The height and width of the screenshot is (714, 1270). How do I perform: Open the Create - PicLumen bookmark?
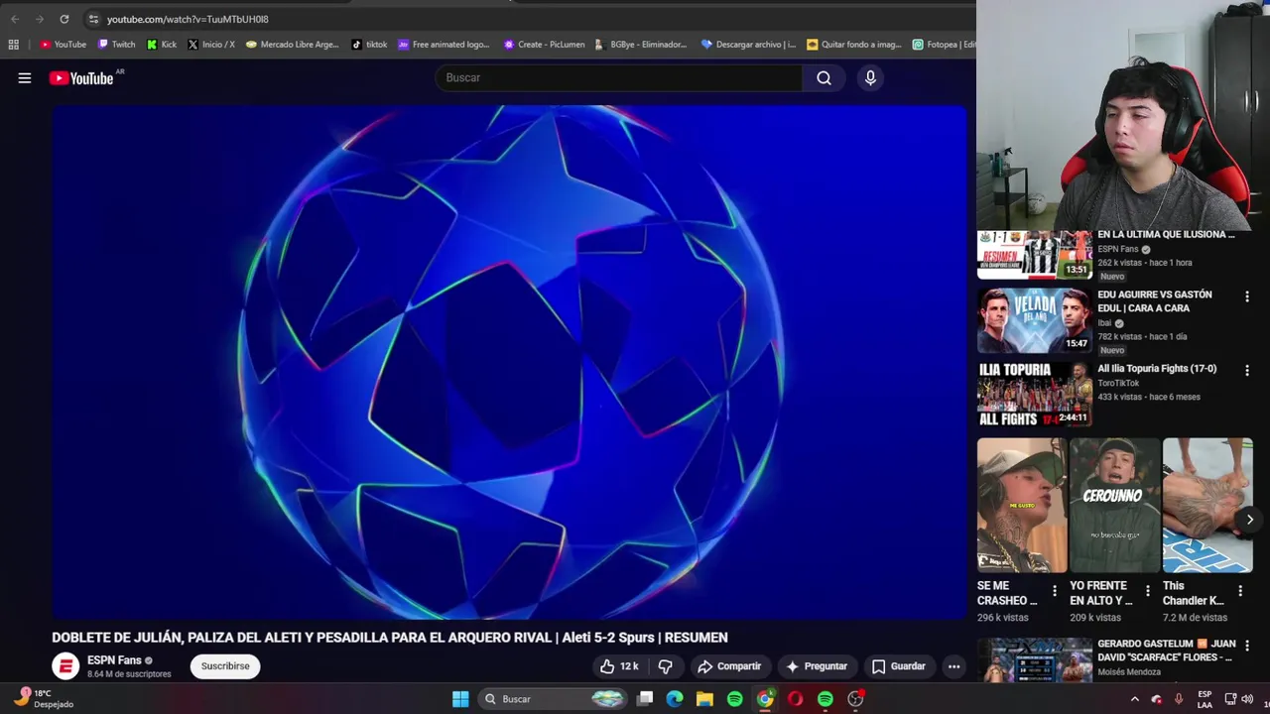[544, 45]
